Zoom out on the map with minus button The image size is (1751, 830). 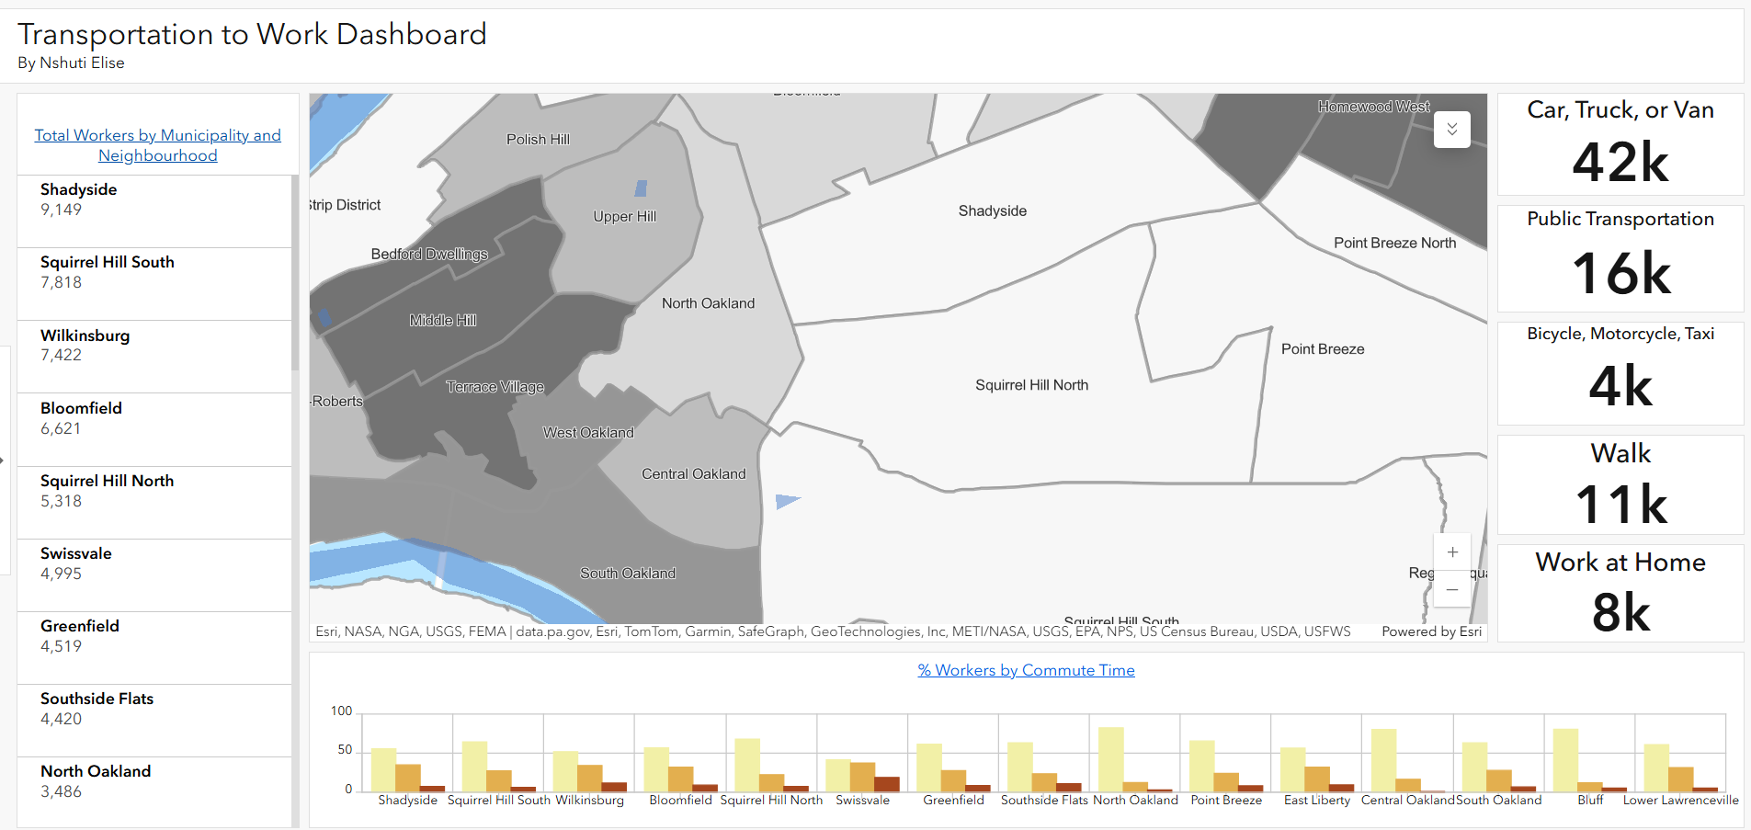(x=1451, y=589)
